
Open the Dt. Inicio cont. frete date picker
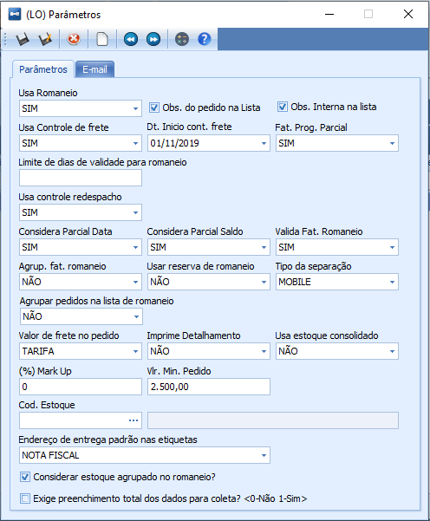264,144
